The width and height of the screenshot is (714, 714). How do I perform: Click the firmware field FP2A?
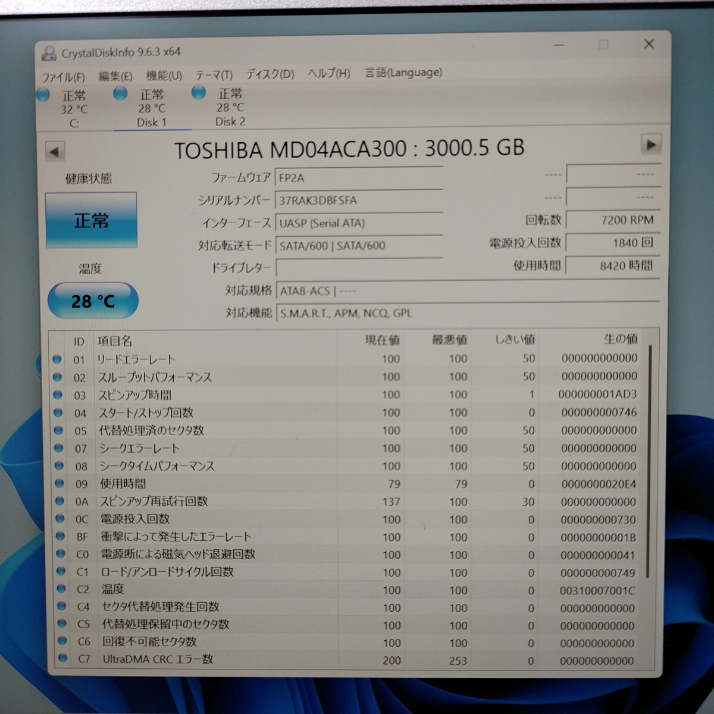click(359, 178)
